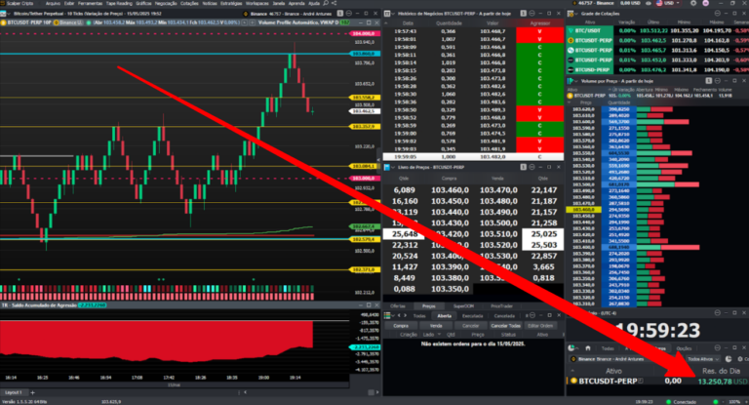Screen dimensions: 749x405
Task: Open the Tape Reading menu
Action: [x=119, y=3]
